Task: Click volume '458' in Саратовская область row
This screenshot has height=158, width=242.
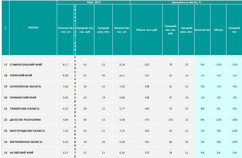Action: click(147, 86)
